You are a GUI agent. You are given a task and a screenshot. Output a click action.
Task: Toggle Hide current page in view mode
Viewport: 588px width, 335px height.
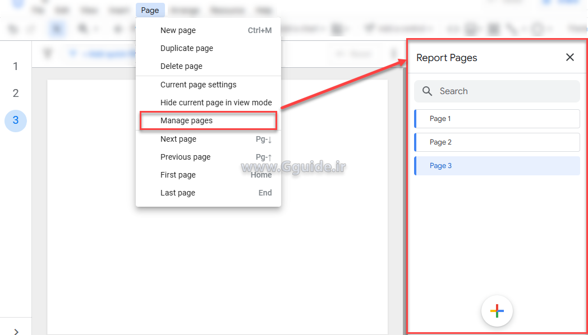click(x=215, y=103)
